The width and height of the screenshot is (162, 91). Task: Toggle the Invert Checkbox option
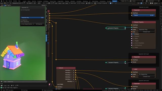pyautogui.click(x=134, y=43)
